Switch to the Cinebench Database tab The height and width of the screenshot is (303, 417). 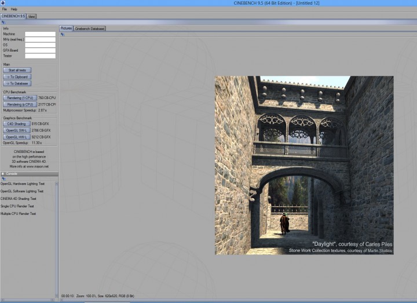click(x=90, y=28)
